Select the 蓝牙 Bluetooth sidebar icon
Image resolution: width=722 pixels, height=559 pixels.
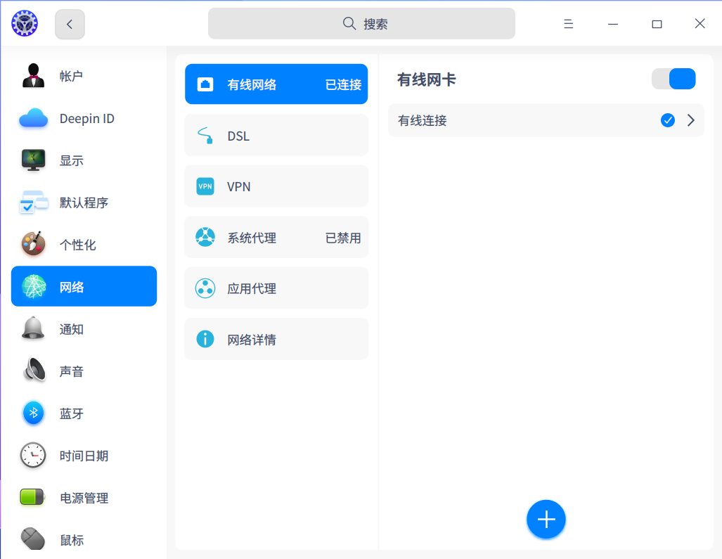point(33,413)
